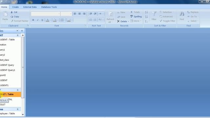210x118 pixels.
Task: Toggle Bold formatting
Action: pos(33,20)
